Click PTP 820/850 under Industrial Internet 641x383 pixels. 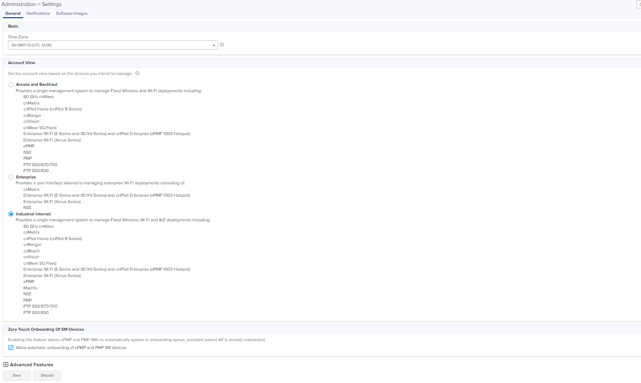36,313
